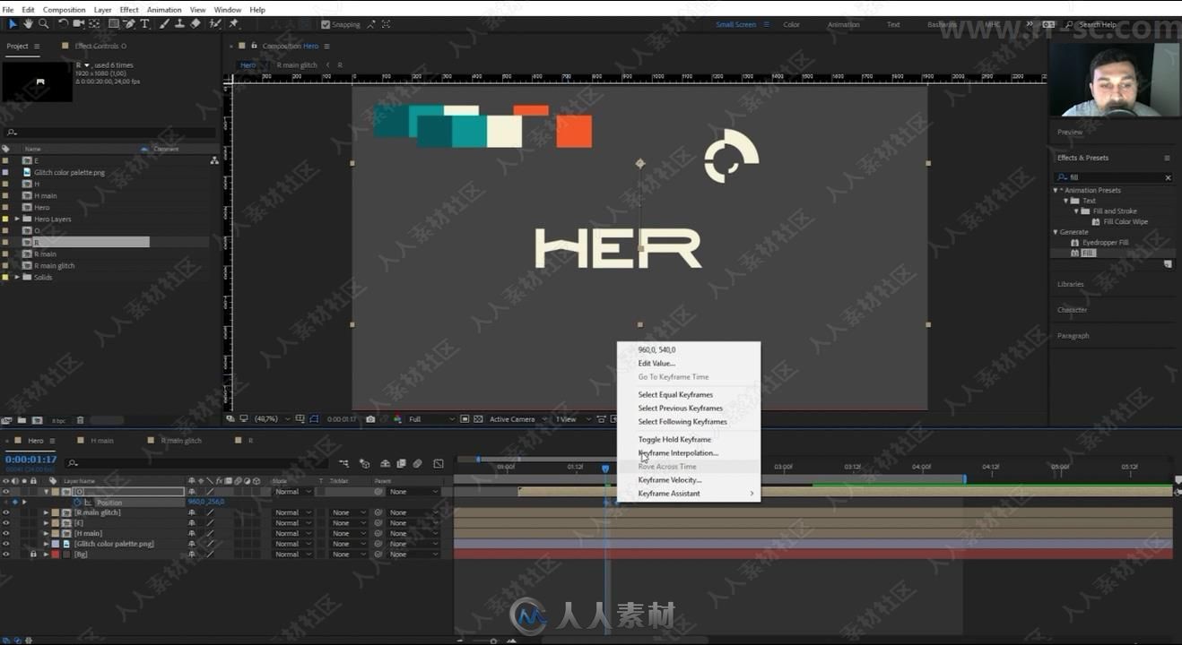Open blend Mode dropdown for H main layer

(x=293, y=533)
